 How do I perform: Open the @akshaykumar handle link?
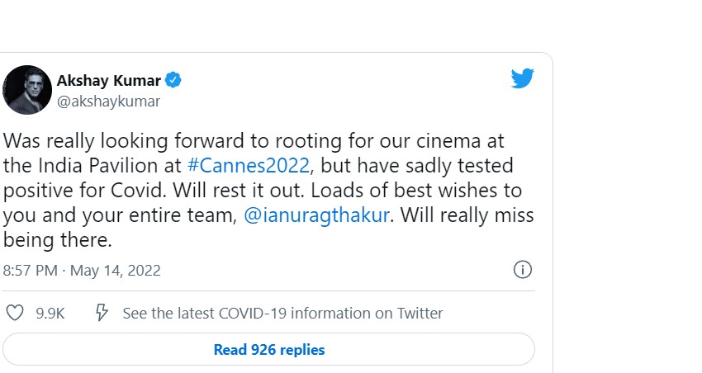(x=108, y=102)
